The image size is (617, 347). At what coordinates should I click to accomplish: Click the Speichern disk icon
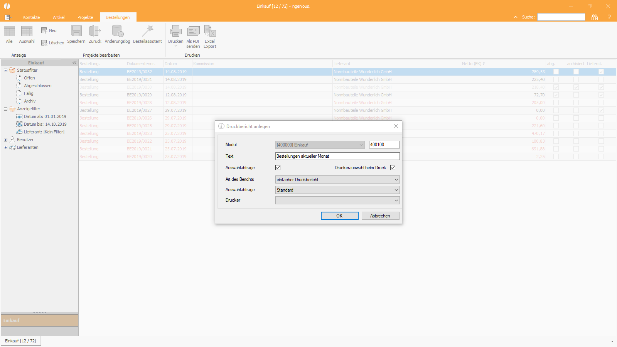(x=76, y=31)
